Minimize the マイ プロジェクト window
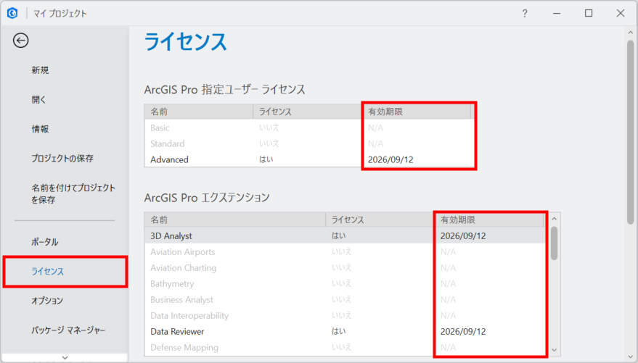Image resolution: width=638 pixels, height=363 pixels. (557, 13)
